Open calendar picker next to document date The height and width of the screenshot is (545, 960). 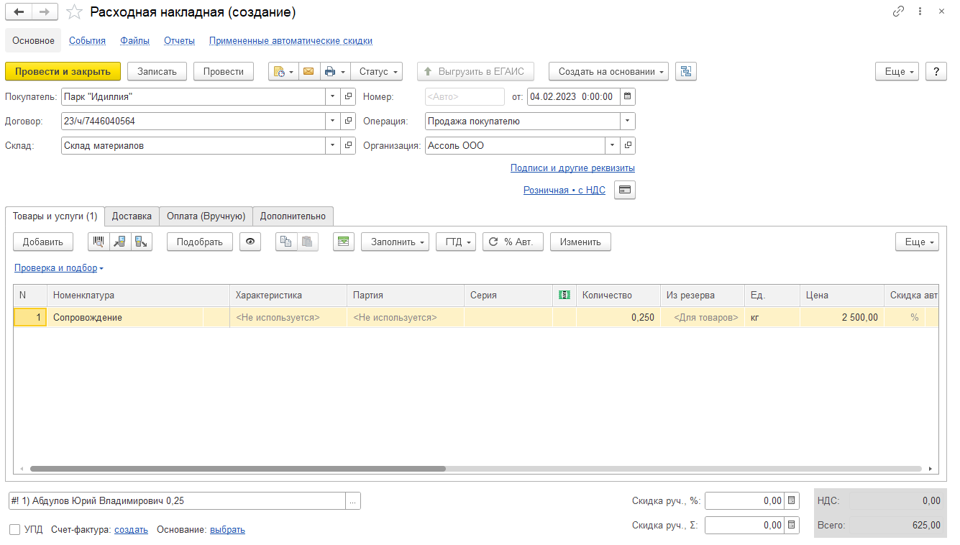tap(627, 96)
